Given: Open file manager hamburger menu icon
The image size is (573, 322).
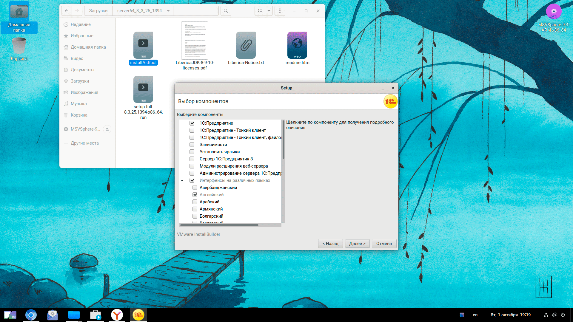Looking at the screenshot, I should [280, 11].
